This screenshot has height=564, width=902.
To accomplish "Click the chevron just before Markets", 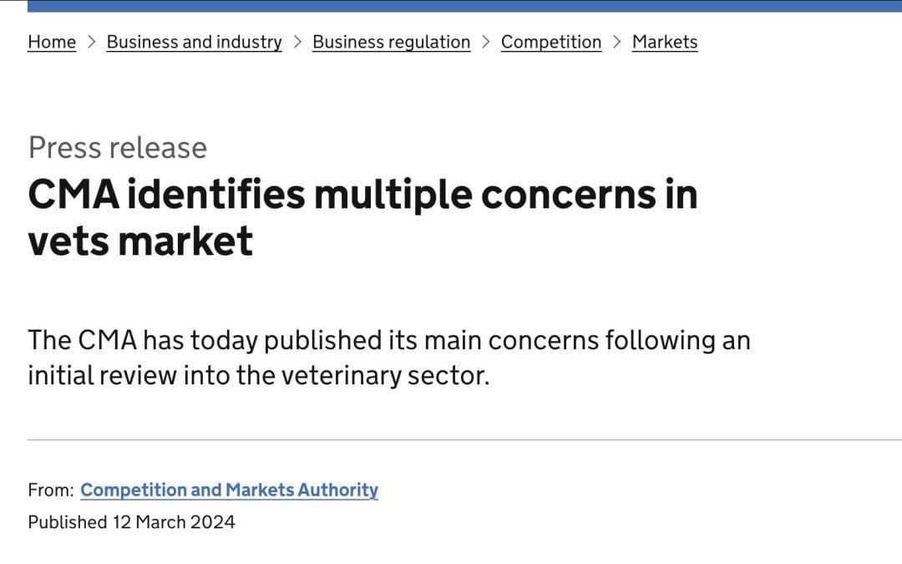I will [616, 42].
